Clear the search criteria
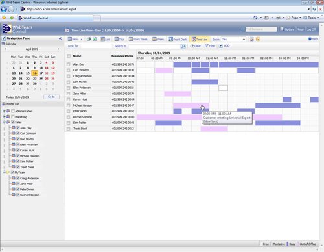Screen dimensions: 324x252 tap(196, 46)
